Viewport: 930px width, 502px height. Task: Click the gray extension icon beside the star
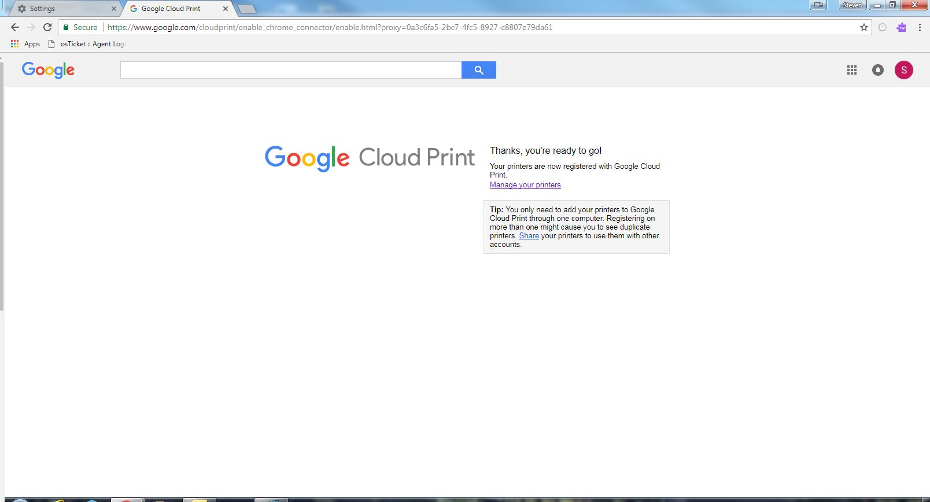[883, 27]
